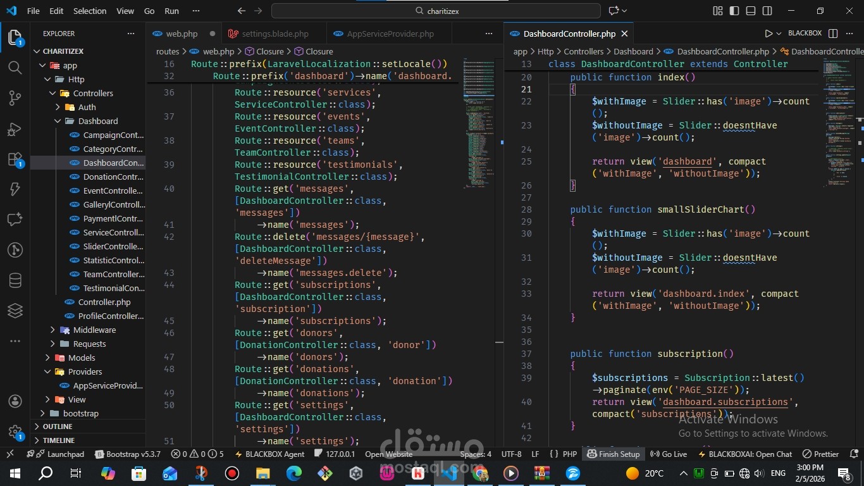
Task: Run the PHP file with play button
Action: coord(768,34)
